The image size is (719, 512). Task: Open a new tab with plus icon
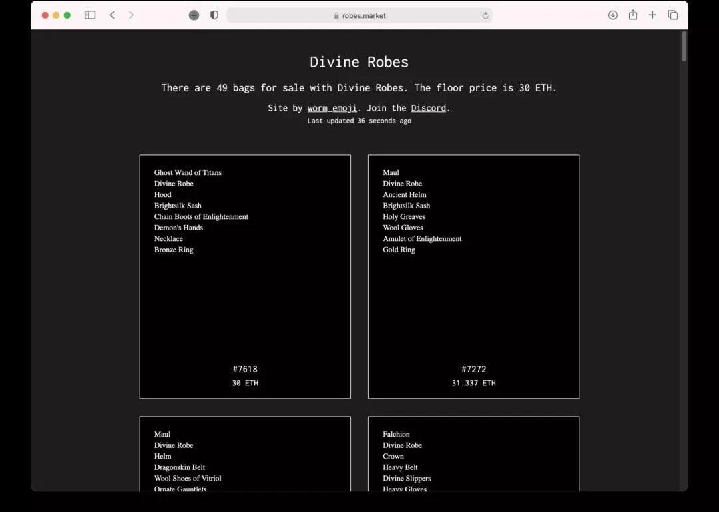pyautogui.click(x=652, y=15)
